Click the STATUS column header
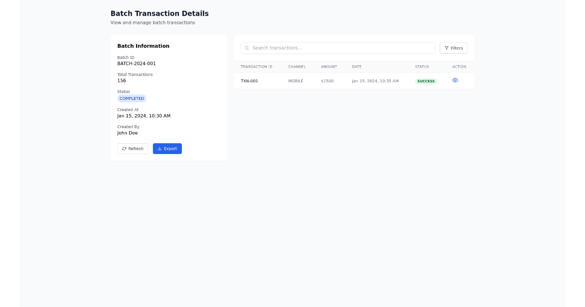Image resolution: width=585 pixels, height=307 pixels. point(422,67)
